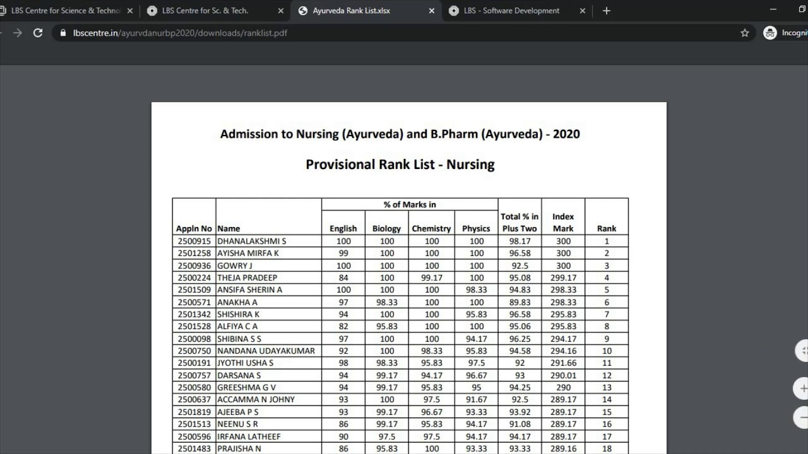Click the Admission to Nursing (Ayurveda) title
Viewport: 808px width, 454px height.
click(400, 134)
